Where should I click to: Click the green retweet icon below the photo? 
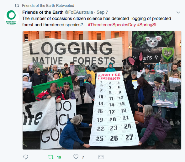coord(51,157)
